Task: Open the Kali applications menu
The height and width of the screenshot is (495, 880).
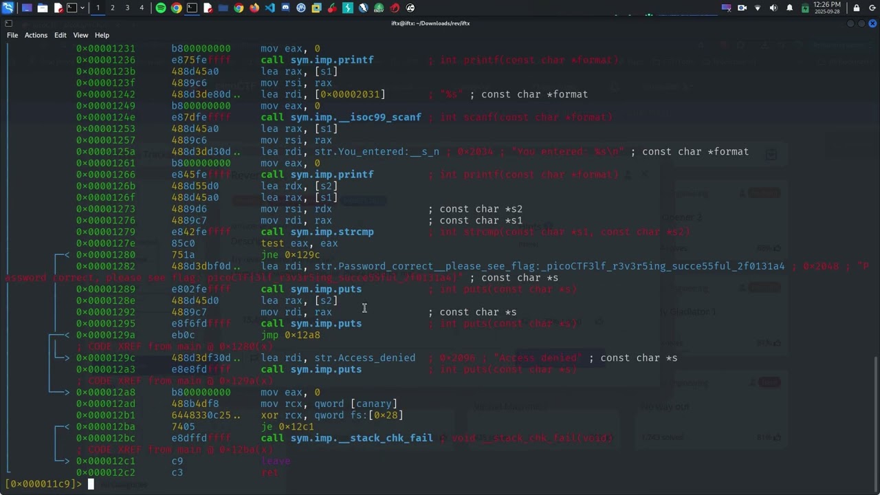Action: tap(8, 8)
